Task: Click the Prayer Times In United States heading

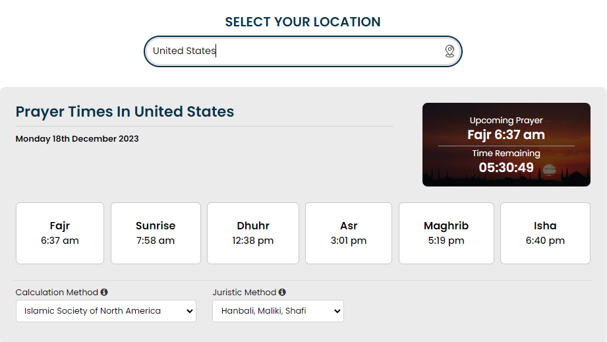Action: (x=125, y=111)
